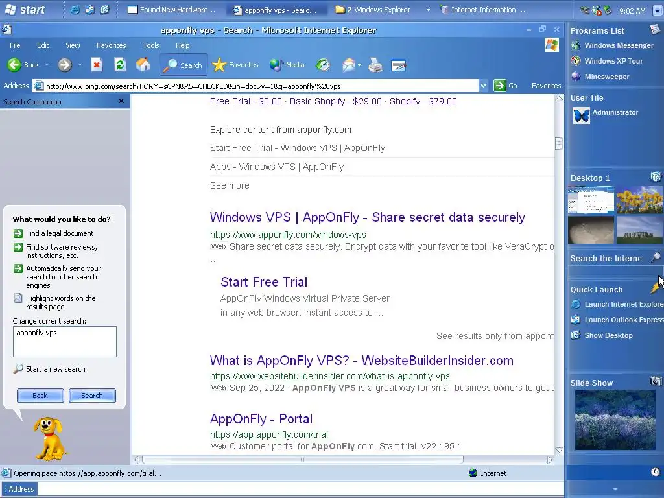Click the green Go button arrow
This screenshot has height=498, width=664.
pos(500,86)
